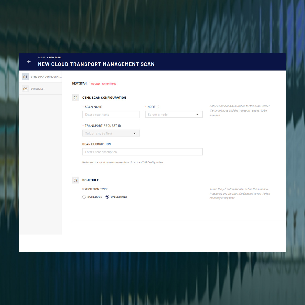Click the 01 step badge in sidebar

point(25,77)
